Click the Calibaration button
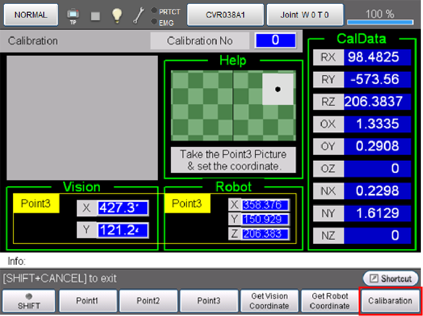The width and height of the screenshot is (423, 316). [x=390, y=301]
